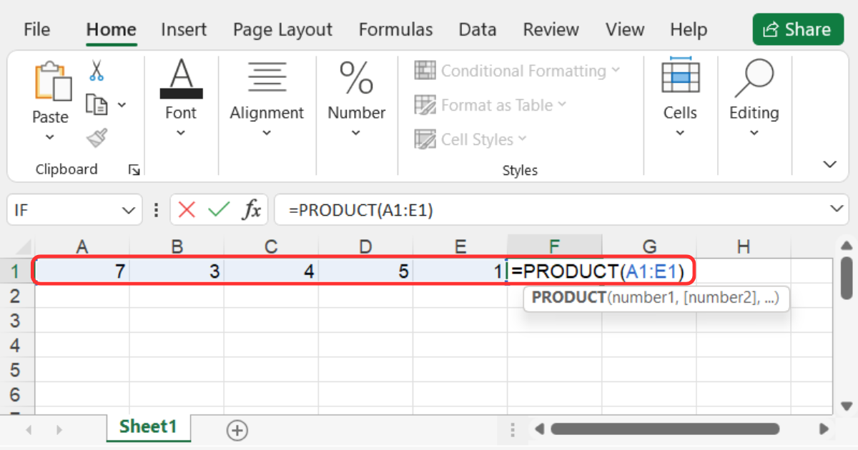Collapse the ribbon with the chevron
858x450 pixels.
[829, 164]
